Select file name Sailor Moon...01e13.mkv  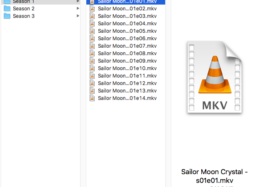pyautogui.click(x=127, y=90)
